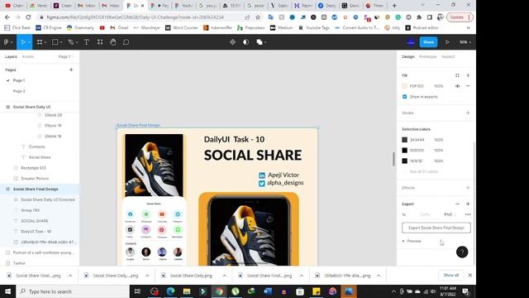
Task: Bookmark this page with star icon
Action: pyautogui.click(x=258, y=17)
